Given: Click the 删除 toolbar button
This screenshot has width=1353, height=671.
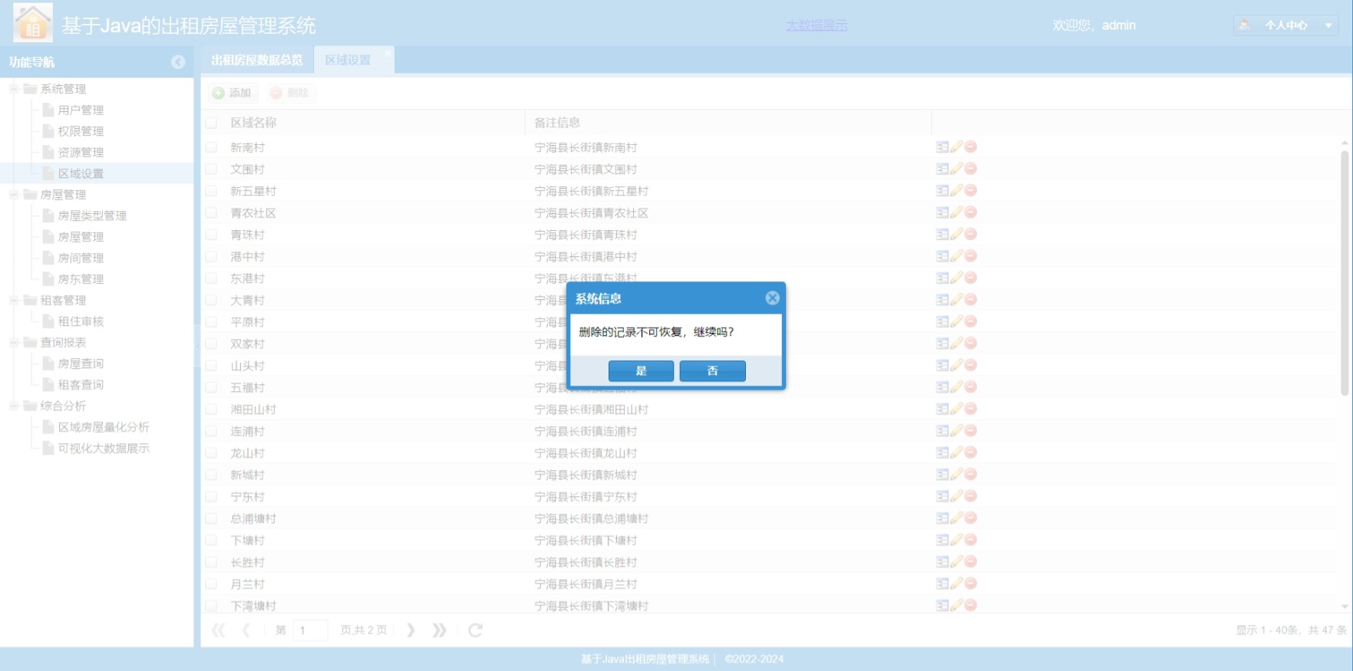Looking at the screenshot, I should [x=290, y=93].
